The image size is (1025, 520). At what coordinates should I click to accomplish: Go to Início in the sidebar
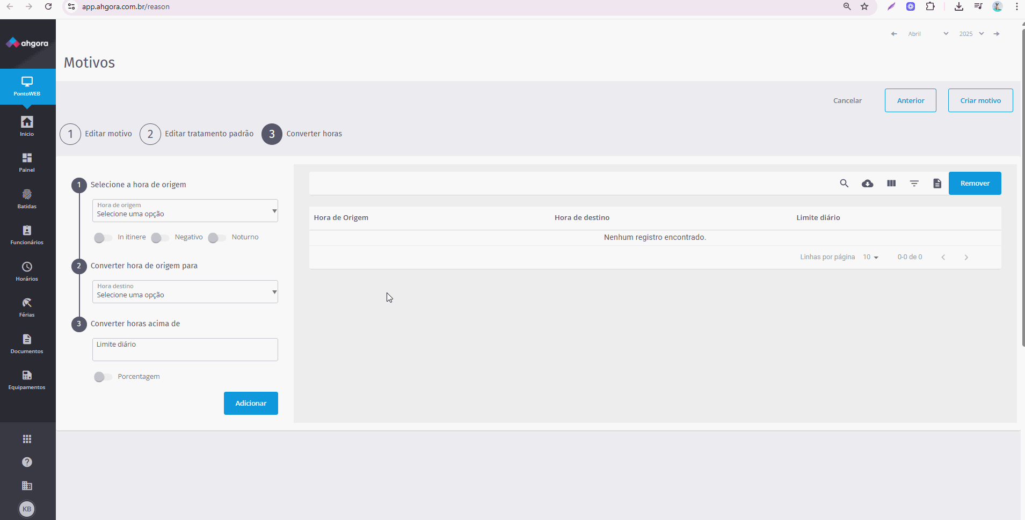coord(27,126)
